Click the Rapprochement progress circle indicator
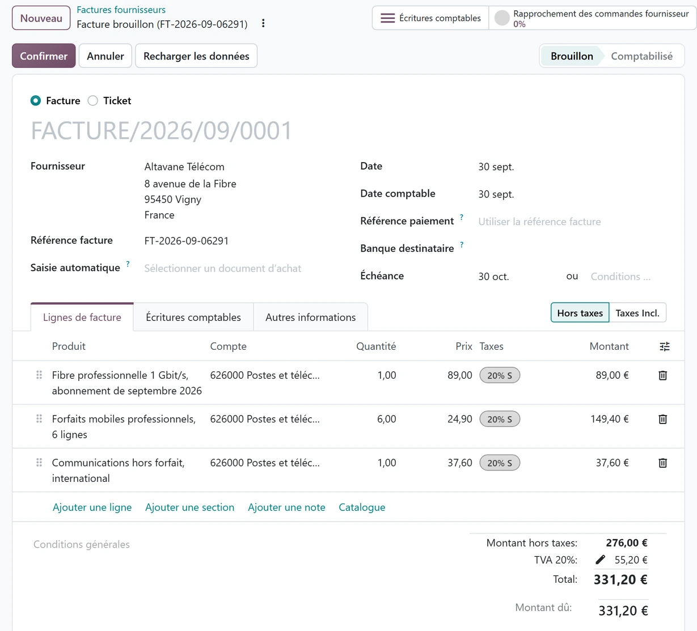The height and width of the screenshot is (631, 697). (x=502, y=18)
